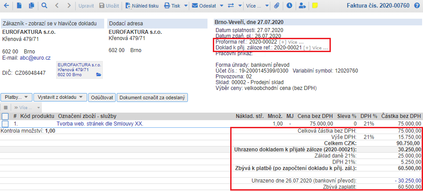Screen dimensions: 423x191
Task: Click the back arrow icon
Action: coord(7,6)
